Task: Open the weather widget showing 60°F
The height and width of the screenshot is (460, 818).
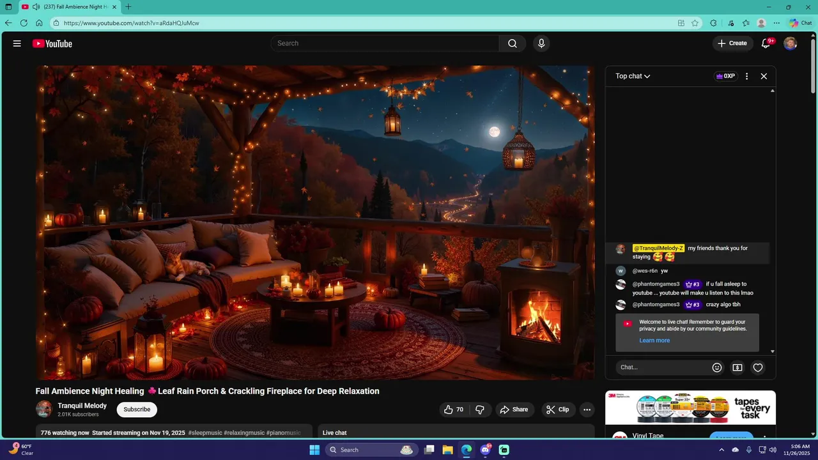Action: tap(20, 449)
